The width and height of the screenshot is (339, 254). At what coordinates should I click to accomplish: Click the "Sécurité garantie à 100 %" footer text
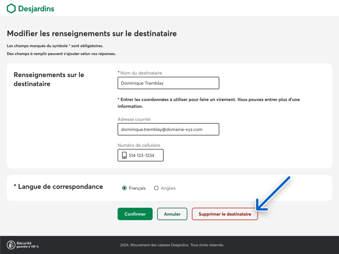tap(28, 245)
